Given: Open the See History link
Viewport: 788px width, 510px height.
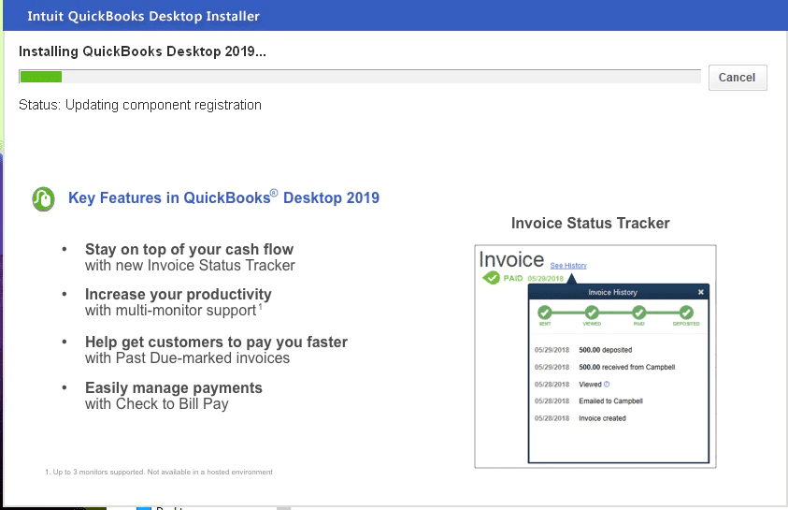Looking at the screenshot, I should tap(568, 266).
